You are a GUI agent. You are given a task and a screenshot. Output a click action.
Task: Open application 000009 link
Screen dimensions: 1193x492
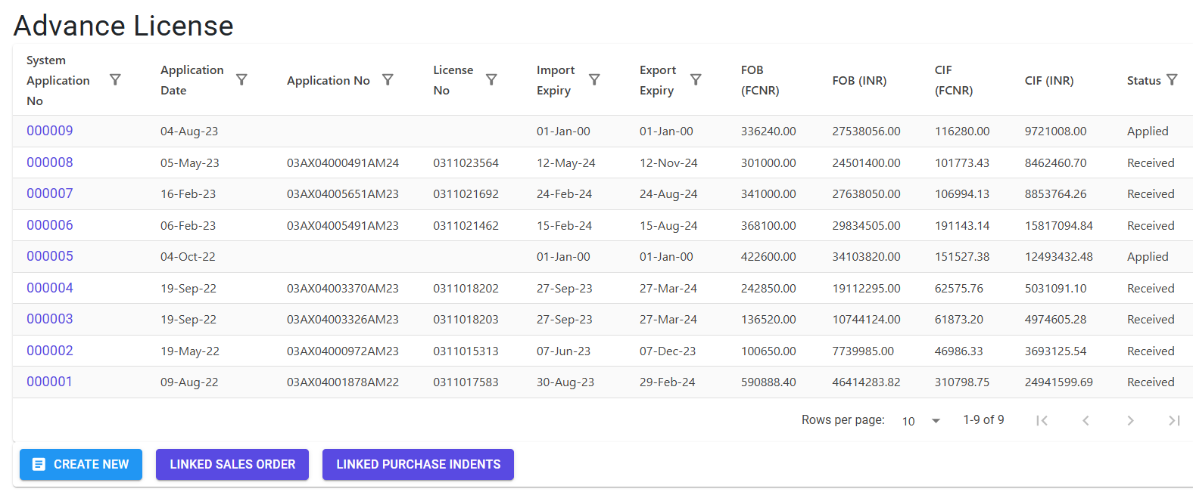[50, 131]
